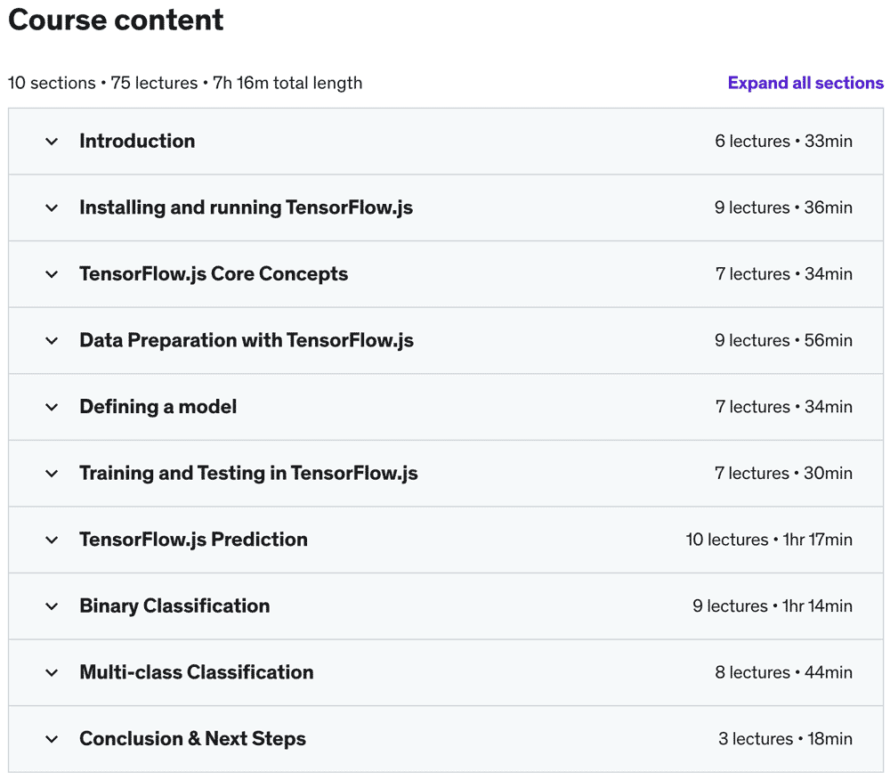Screen dimensions: 890x780
Task: Expand Multi-class Classification chevron
Action: 52,673
